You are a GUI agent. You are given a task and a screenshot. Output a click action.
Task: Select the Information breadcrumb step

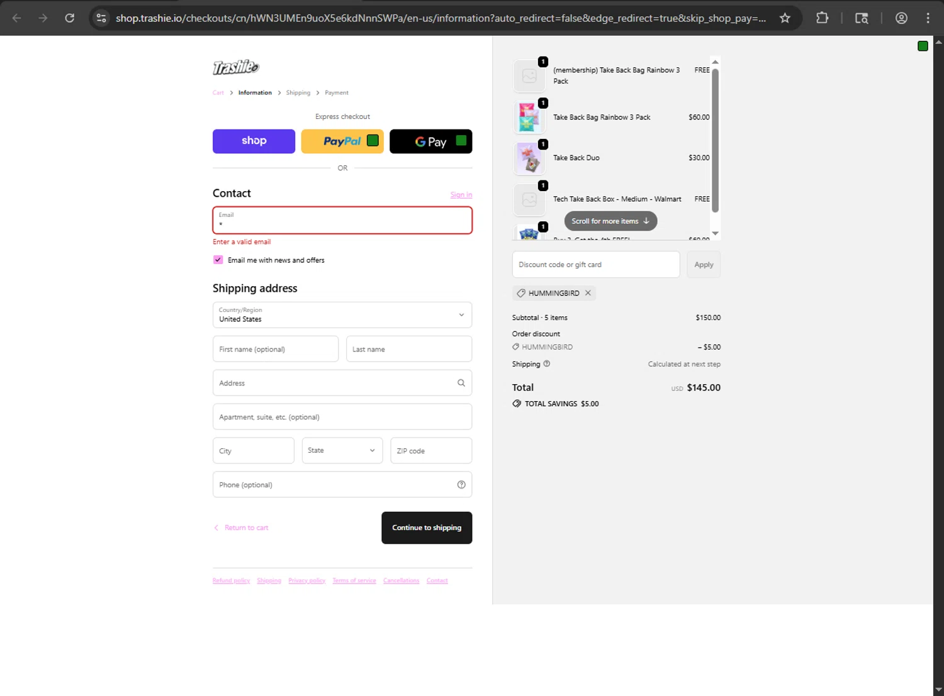tap(255, 92)
